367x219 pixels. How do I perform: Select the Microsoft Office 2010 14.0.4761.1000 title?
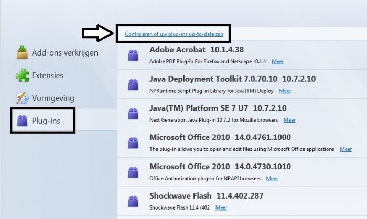click(x=220, y=137)
